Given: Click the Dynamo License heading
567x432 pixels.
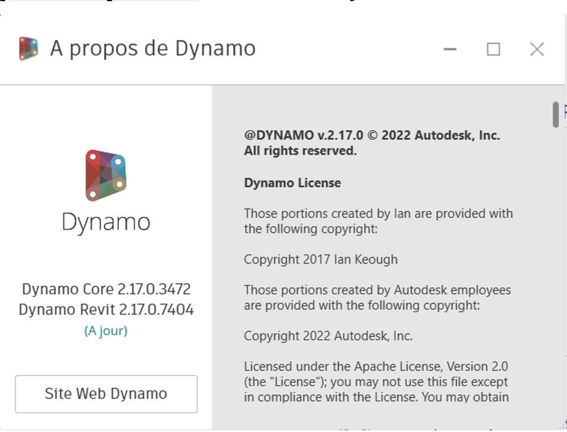Looking at the screenshot, I should tap(292, 182).
